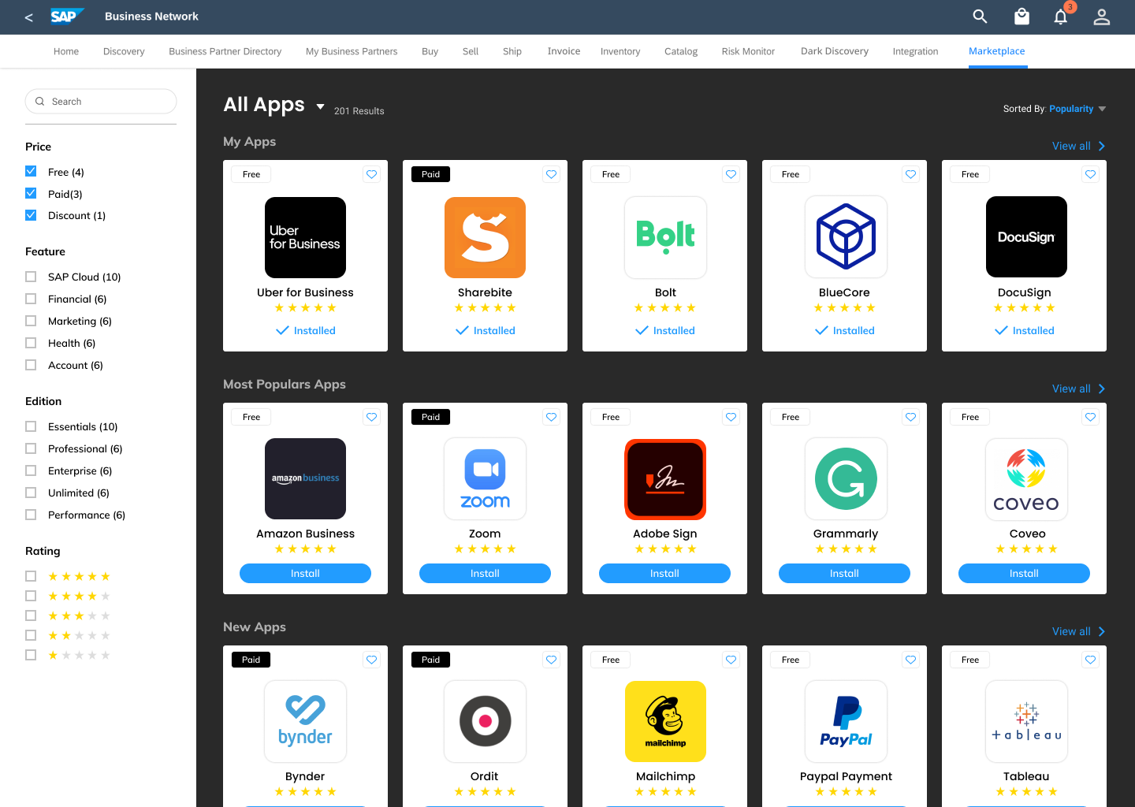
Task: Uncheck the Discount price filter
Action: pyautogui.click(x=31, y=215)
